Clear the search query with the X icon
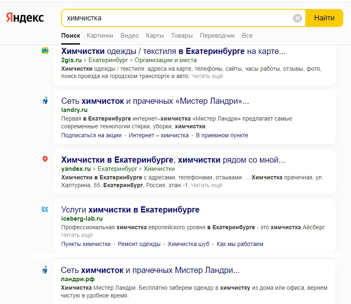 (298, 18)
